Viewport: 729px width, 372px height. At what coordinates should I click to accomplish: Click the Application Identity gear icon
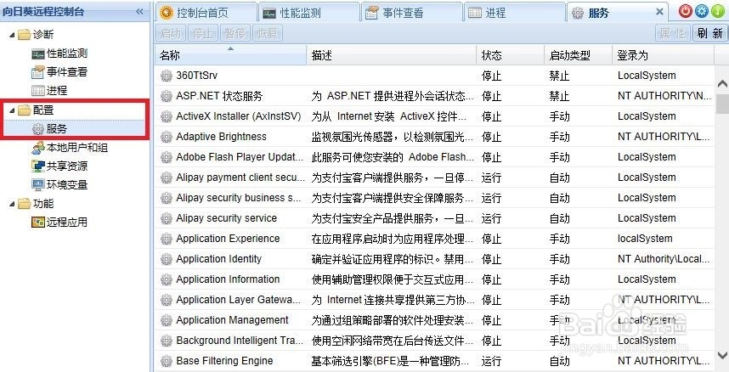(166, 260)
